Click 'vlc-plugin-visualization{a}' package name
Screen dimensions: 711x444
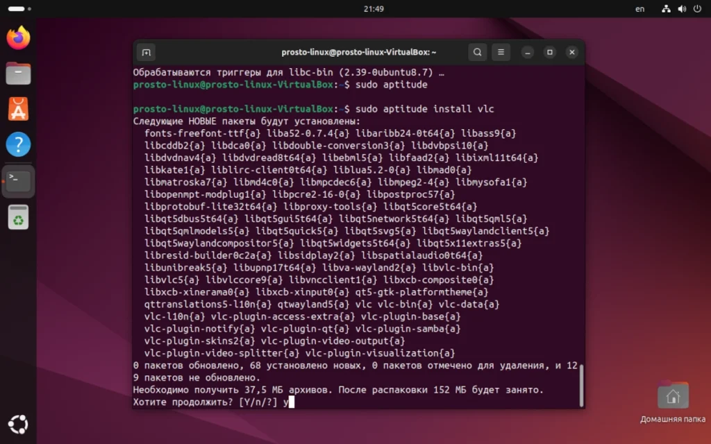pos(380,353)
